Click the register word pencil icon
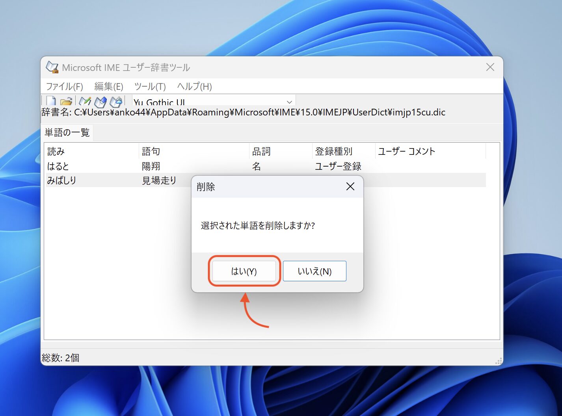 pos(85,102)
